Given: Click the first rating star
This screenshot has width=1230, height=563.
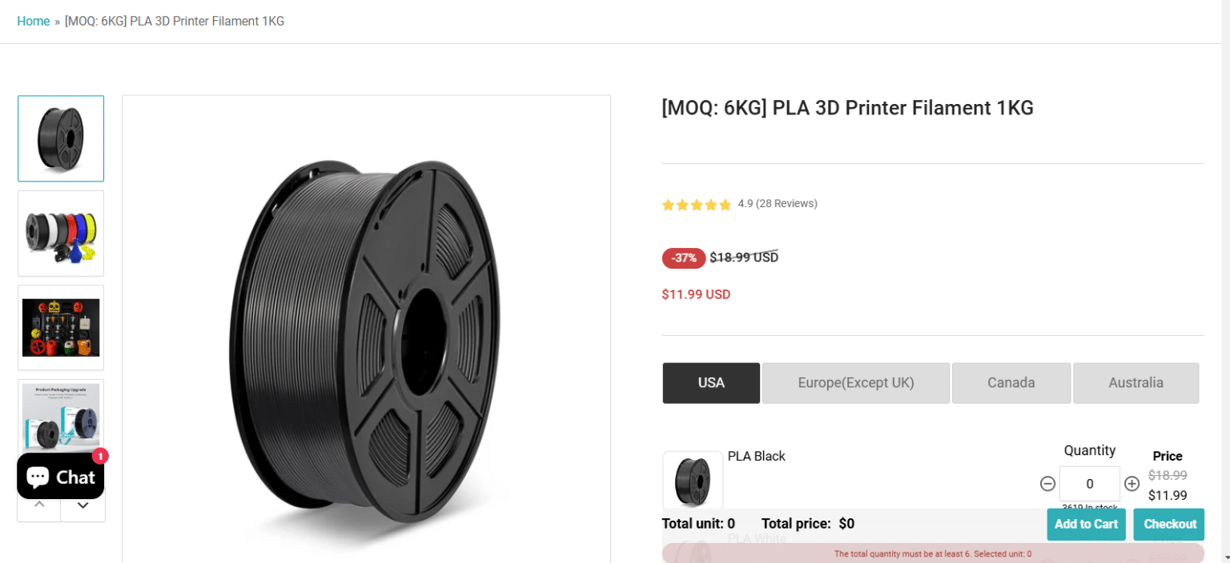Looking at the screenshot, I should (668, 205).
